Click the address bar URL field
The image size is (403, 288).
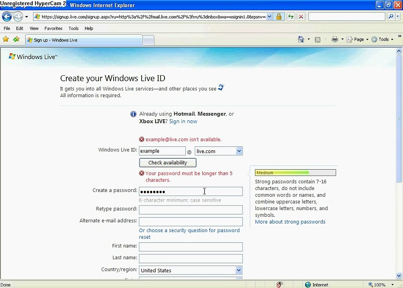tap(153, 17)
